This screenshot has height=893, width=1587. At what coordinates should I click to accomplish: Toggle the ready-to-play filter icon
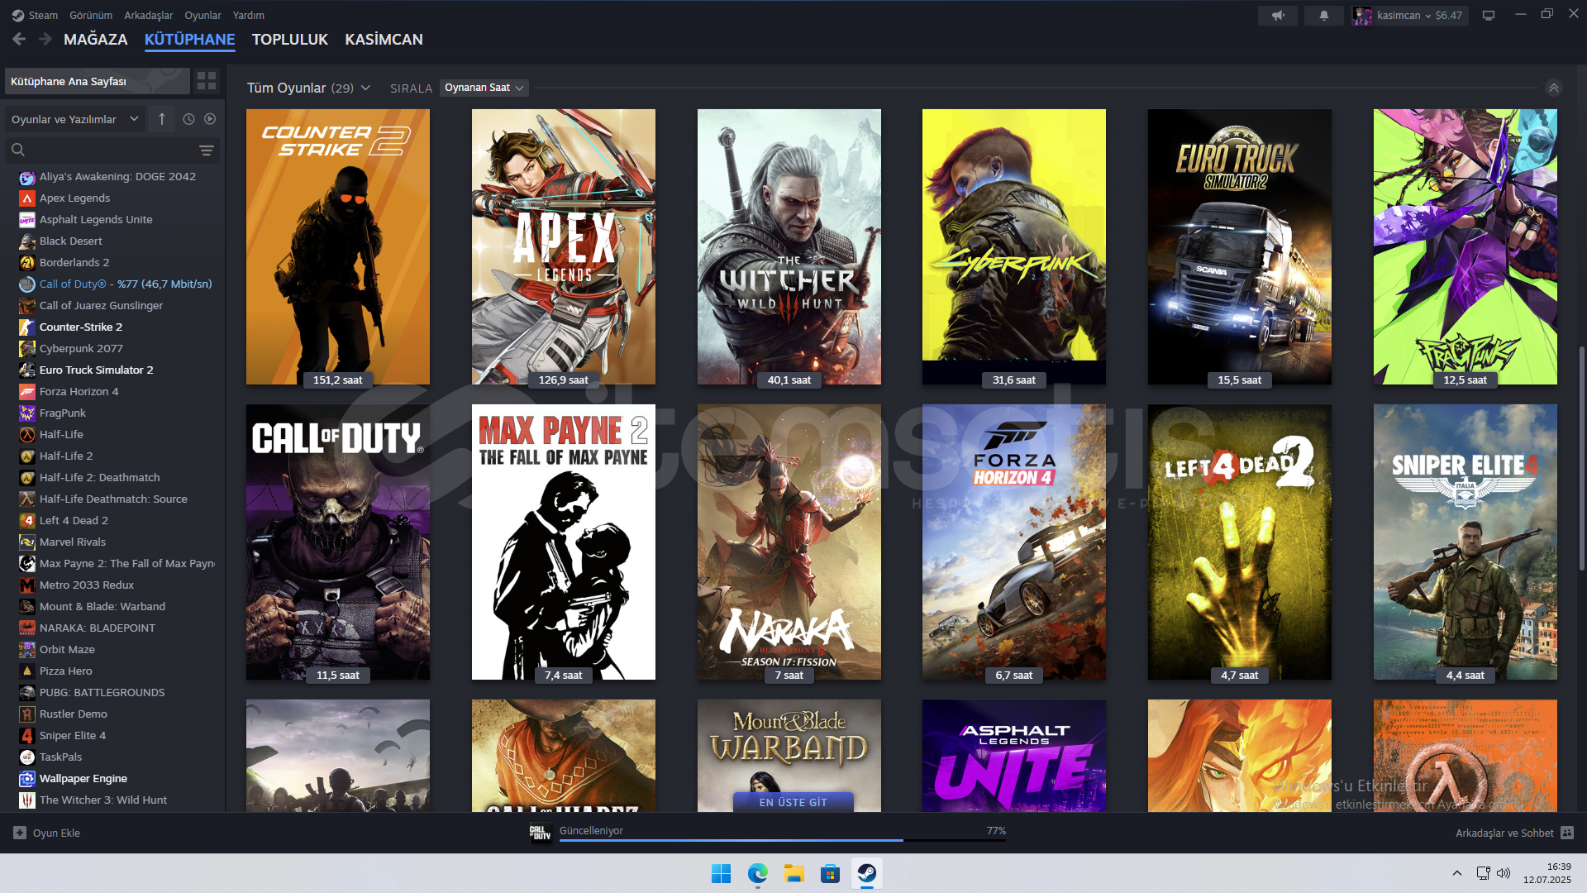(x=210, y=119)
